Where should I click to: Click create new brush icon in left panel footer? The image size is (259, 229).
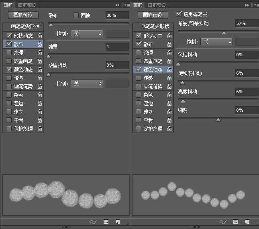pos(117,221)
